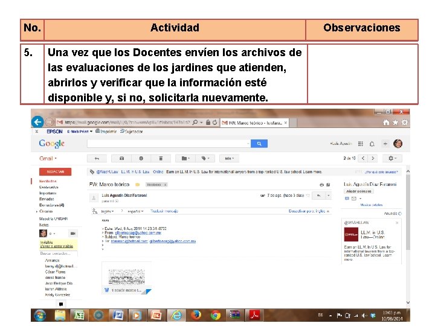The height and width of the screenshot is (326, 435).
Task: Close the FW: Marco teórico browser tab
Action: pyautogui.click(x=285, y=123)
